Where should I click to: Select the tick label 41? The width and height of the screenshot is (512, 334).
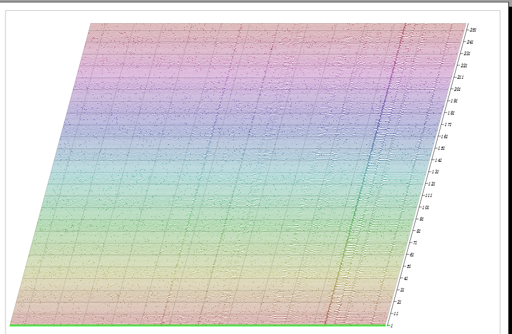tap(405, 278)
